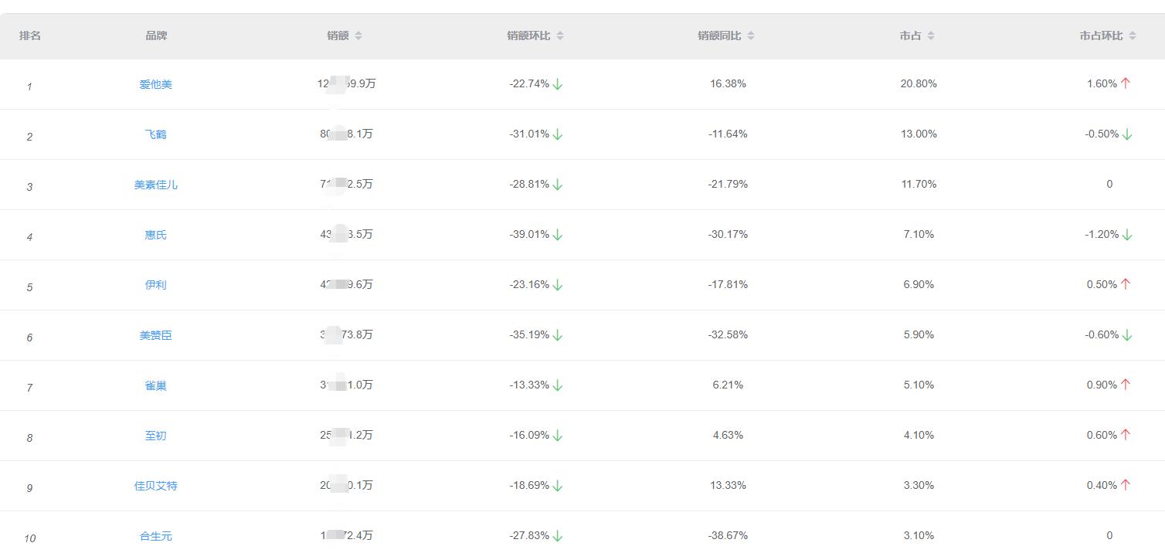Screen dimensions: 1165x553
Task: Click the 市占 header label
Action: 910,36
